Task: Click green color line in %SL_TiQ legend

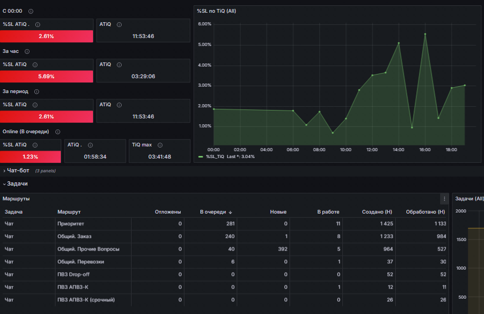Action: click(x=201, y=157)
